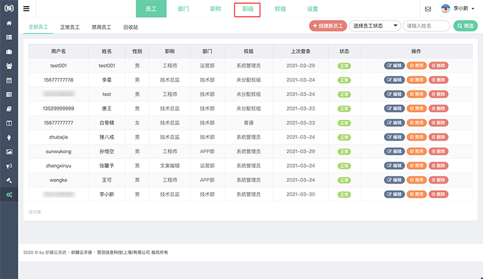Click the mail envelope icon
This screenshot has width=483, height=279.
pyautogui.click(x=428, y=9)
